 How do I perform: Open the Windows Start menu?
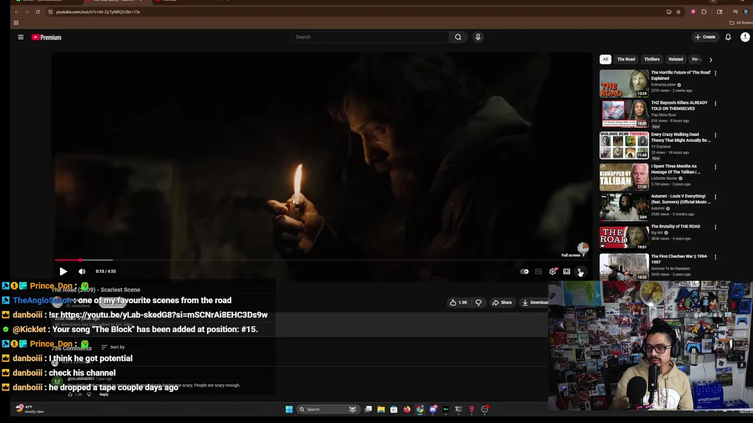[289, 409]
